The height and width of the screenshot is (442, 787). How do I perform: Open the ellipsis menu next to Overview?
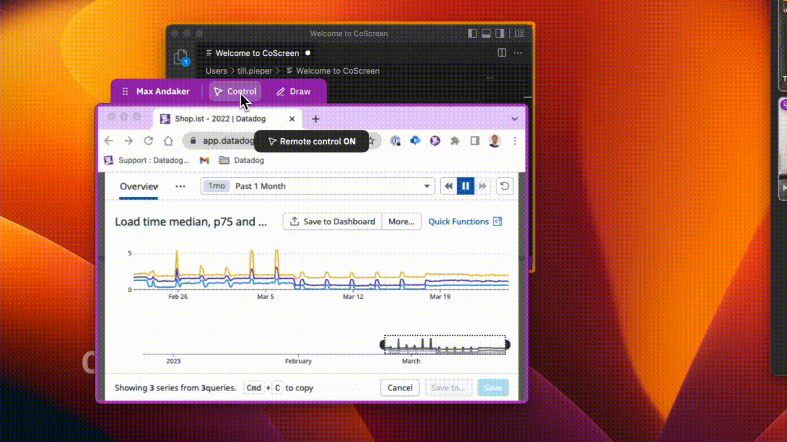180,186
